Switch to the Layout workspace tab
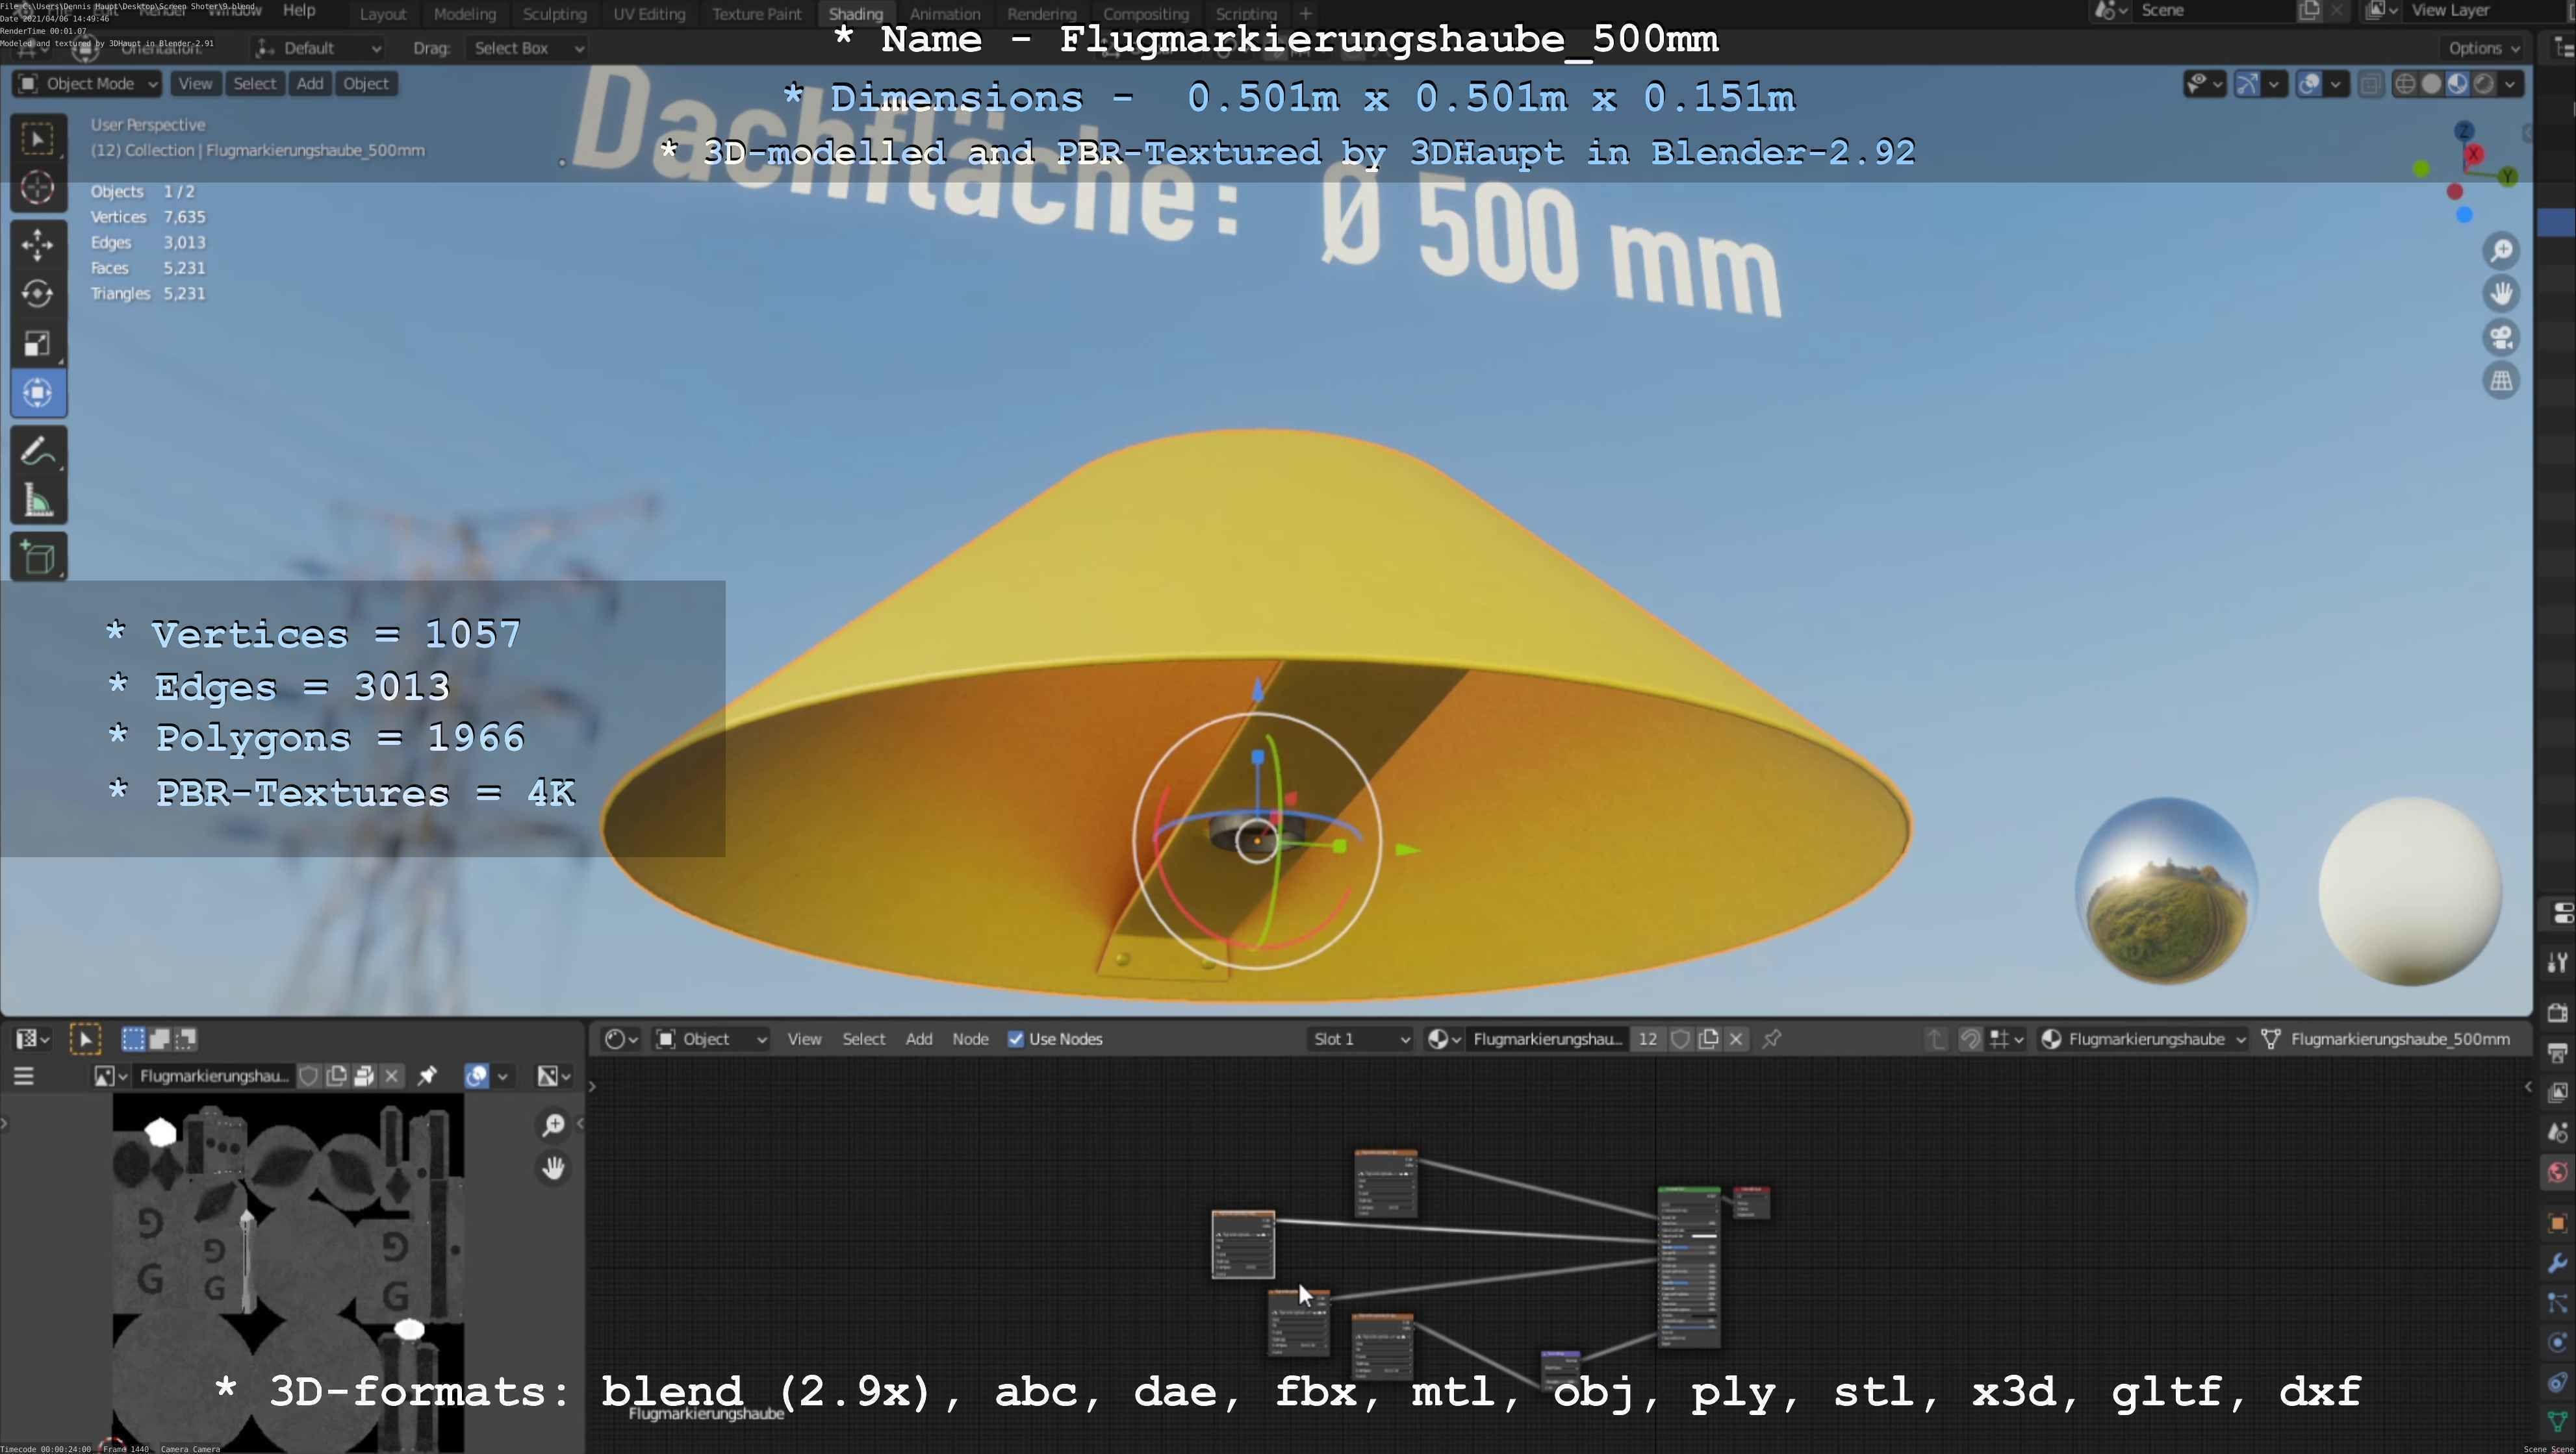The width and height of the screenshot is (2576, 1454). coord(383,14)
